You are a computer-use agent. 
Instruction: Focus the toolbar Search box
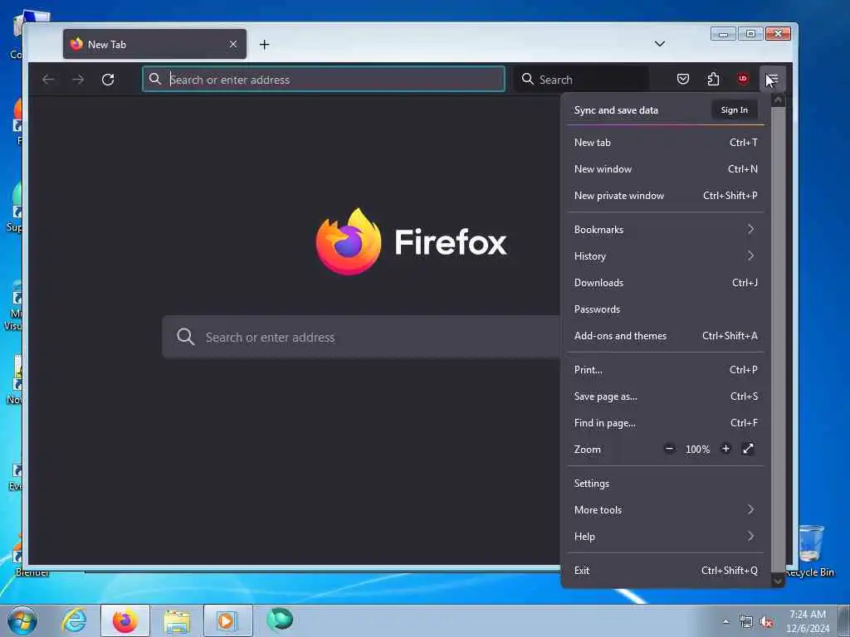581,79
